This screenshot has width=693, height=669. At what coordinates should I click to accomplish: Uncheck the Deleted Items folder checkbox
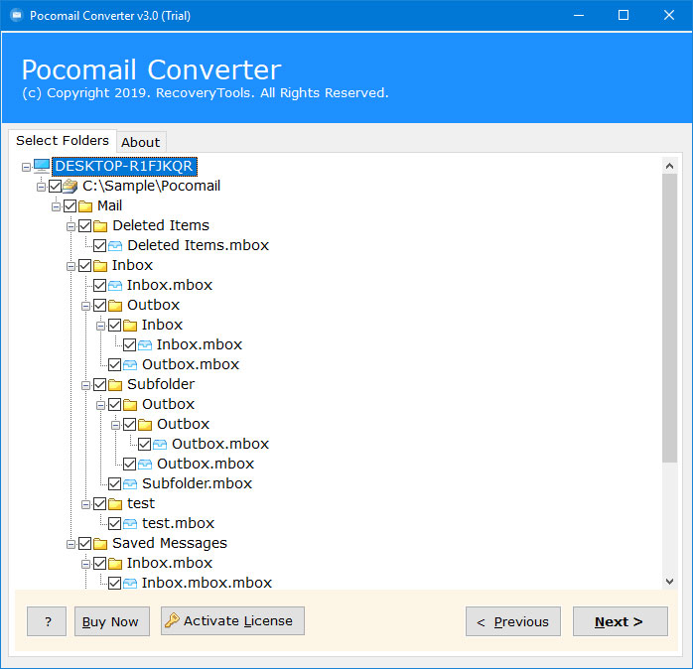coord(84,226)
